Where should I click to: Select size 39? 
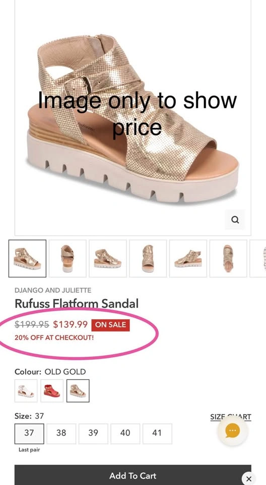coord(93,433)
